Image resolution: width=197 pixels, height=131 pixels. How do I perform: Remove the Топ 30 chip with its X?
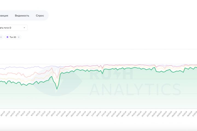click(19, 37)
